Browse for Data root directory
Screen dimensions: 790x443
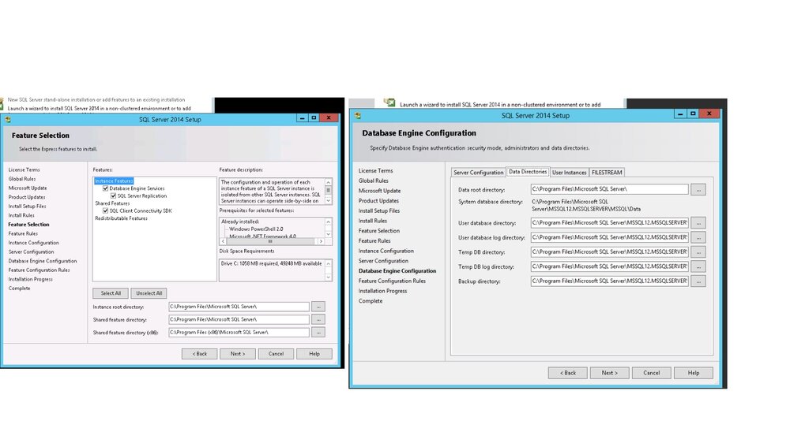tap(698, 189)
